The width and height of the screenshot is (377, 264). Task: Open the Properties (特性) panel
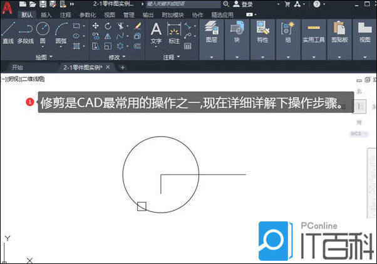click(262, 32)
